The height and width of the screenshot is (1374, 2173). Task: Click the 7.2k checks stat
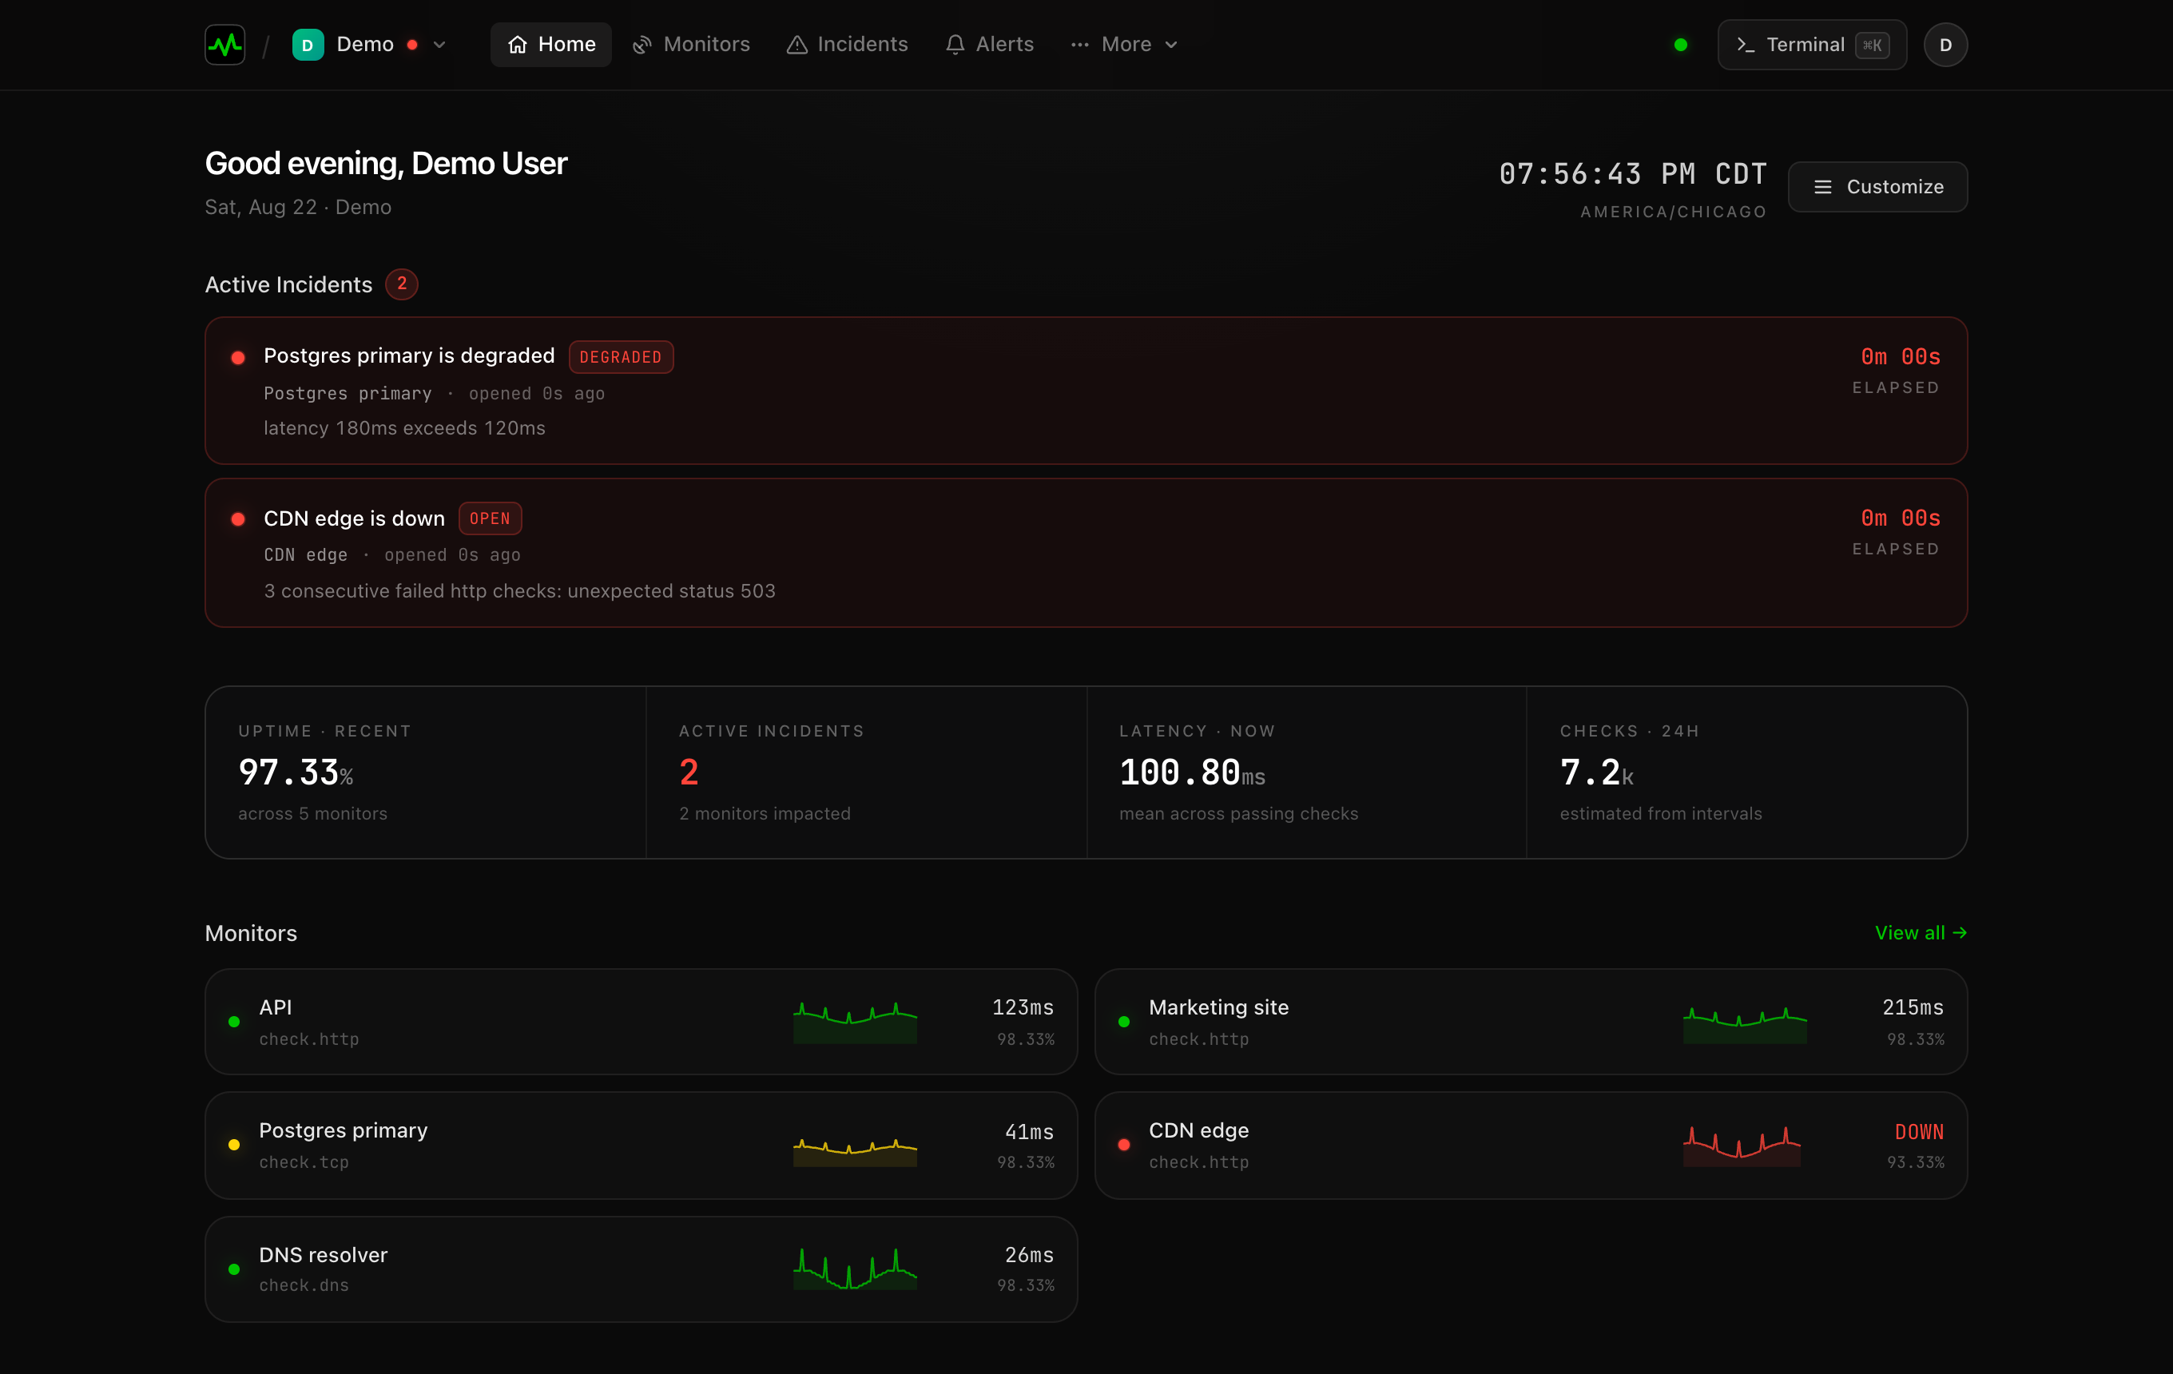tap(1596, 772)
